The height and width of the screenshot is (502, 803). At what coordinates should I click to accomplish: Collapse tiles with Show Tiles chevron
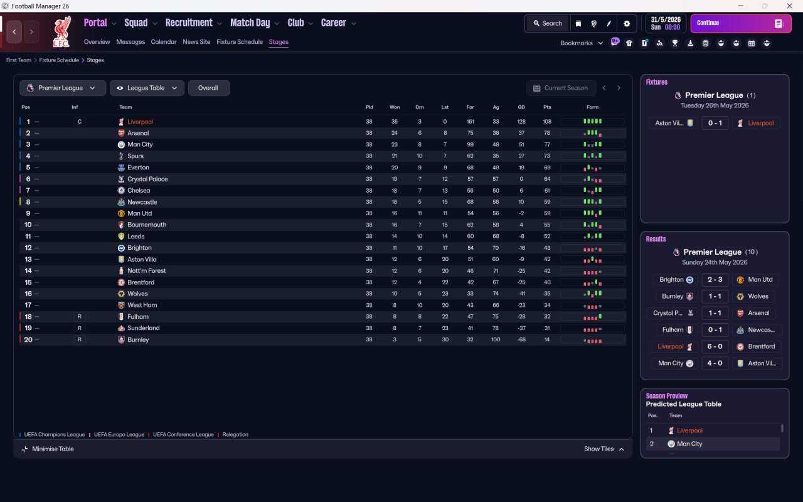coord(622,449)
